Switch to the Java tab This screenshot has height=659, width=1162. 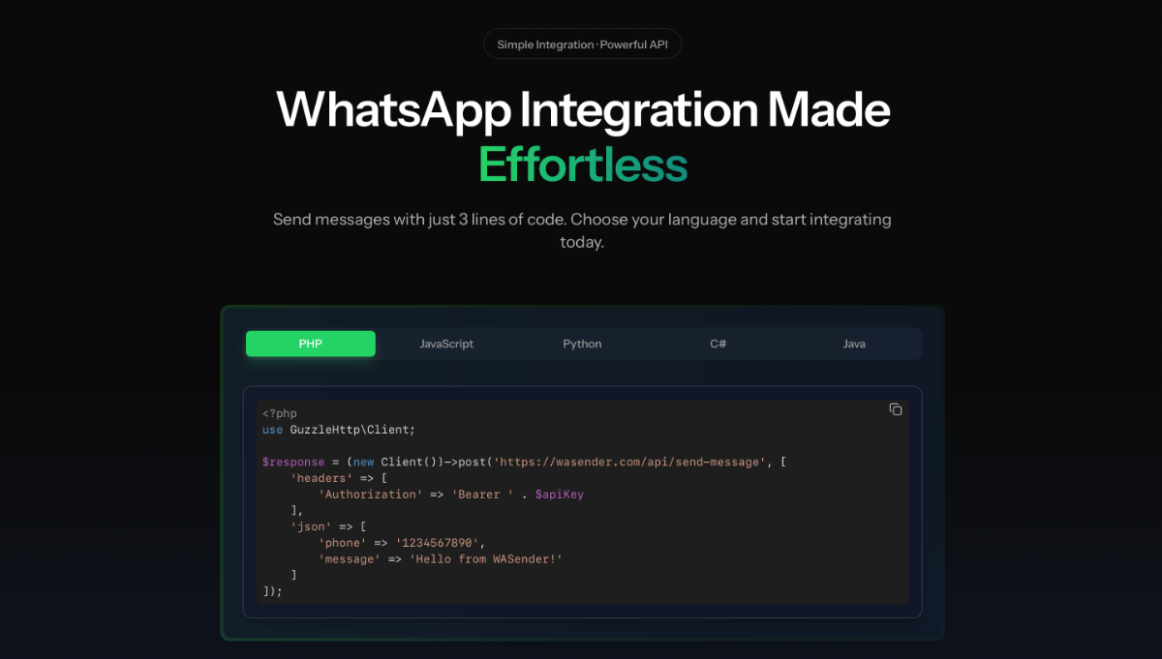click(x=854, y=344)
